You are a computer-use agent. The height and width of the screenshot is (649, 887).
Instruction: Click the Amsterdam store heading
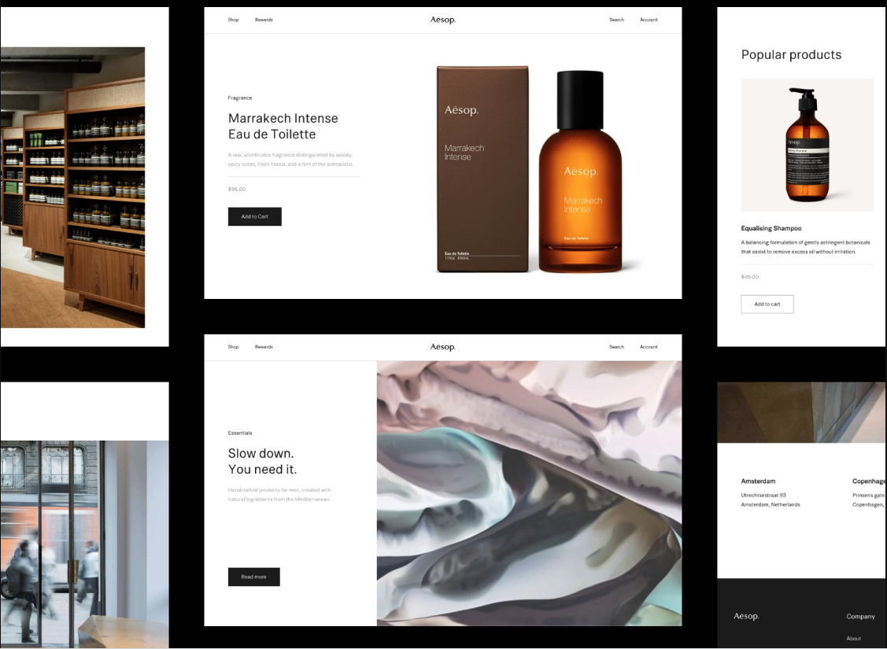(x=758, y=481)
